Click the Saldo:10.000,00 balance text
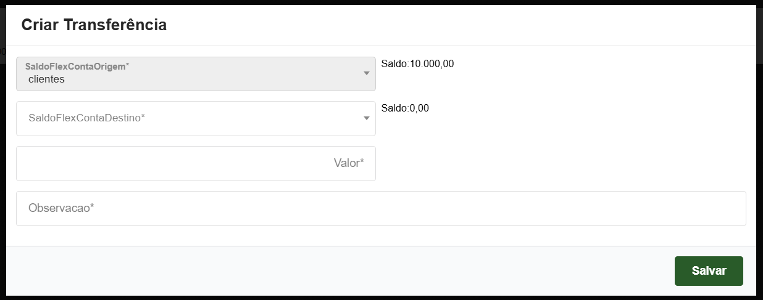763x300 pixels. [417, 63]
